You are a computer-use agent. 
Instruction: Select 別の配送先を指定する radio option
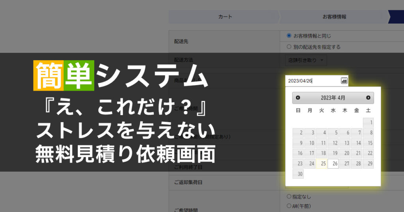click(x=289, y=46)
